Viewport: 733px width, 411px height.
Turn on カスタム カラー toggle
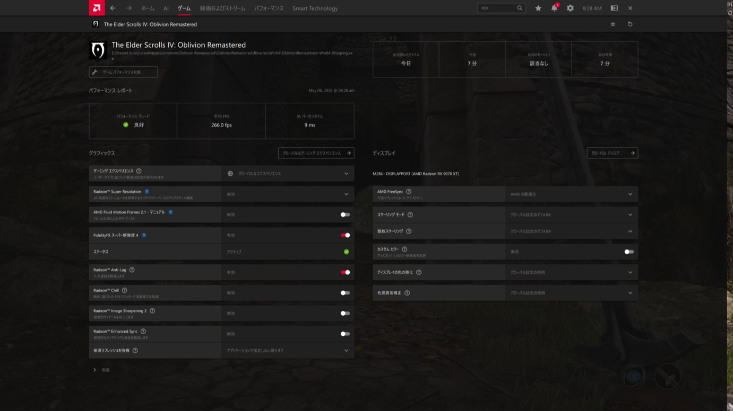click(x=629, y=252)
